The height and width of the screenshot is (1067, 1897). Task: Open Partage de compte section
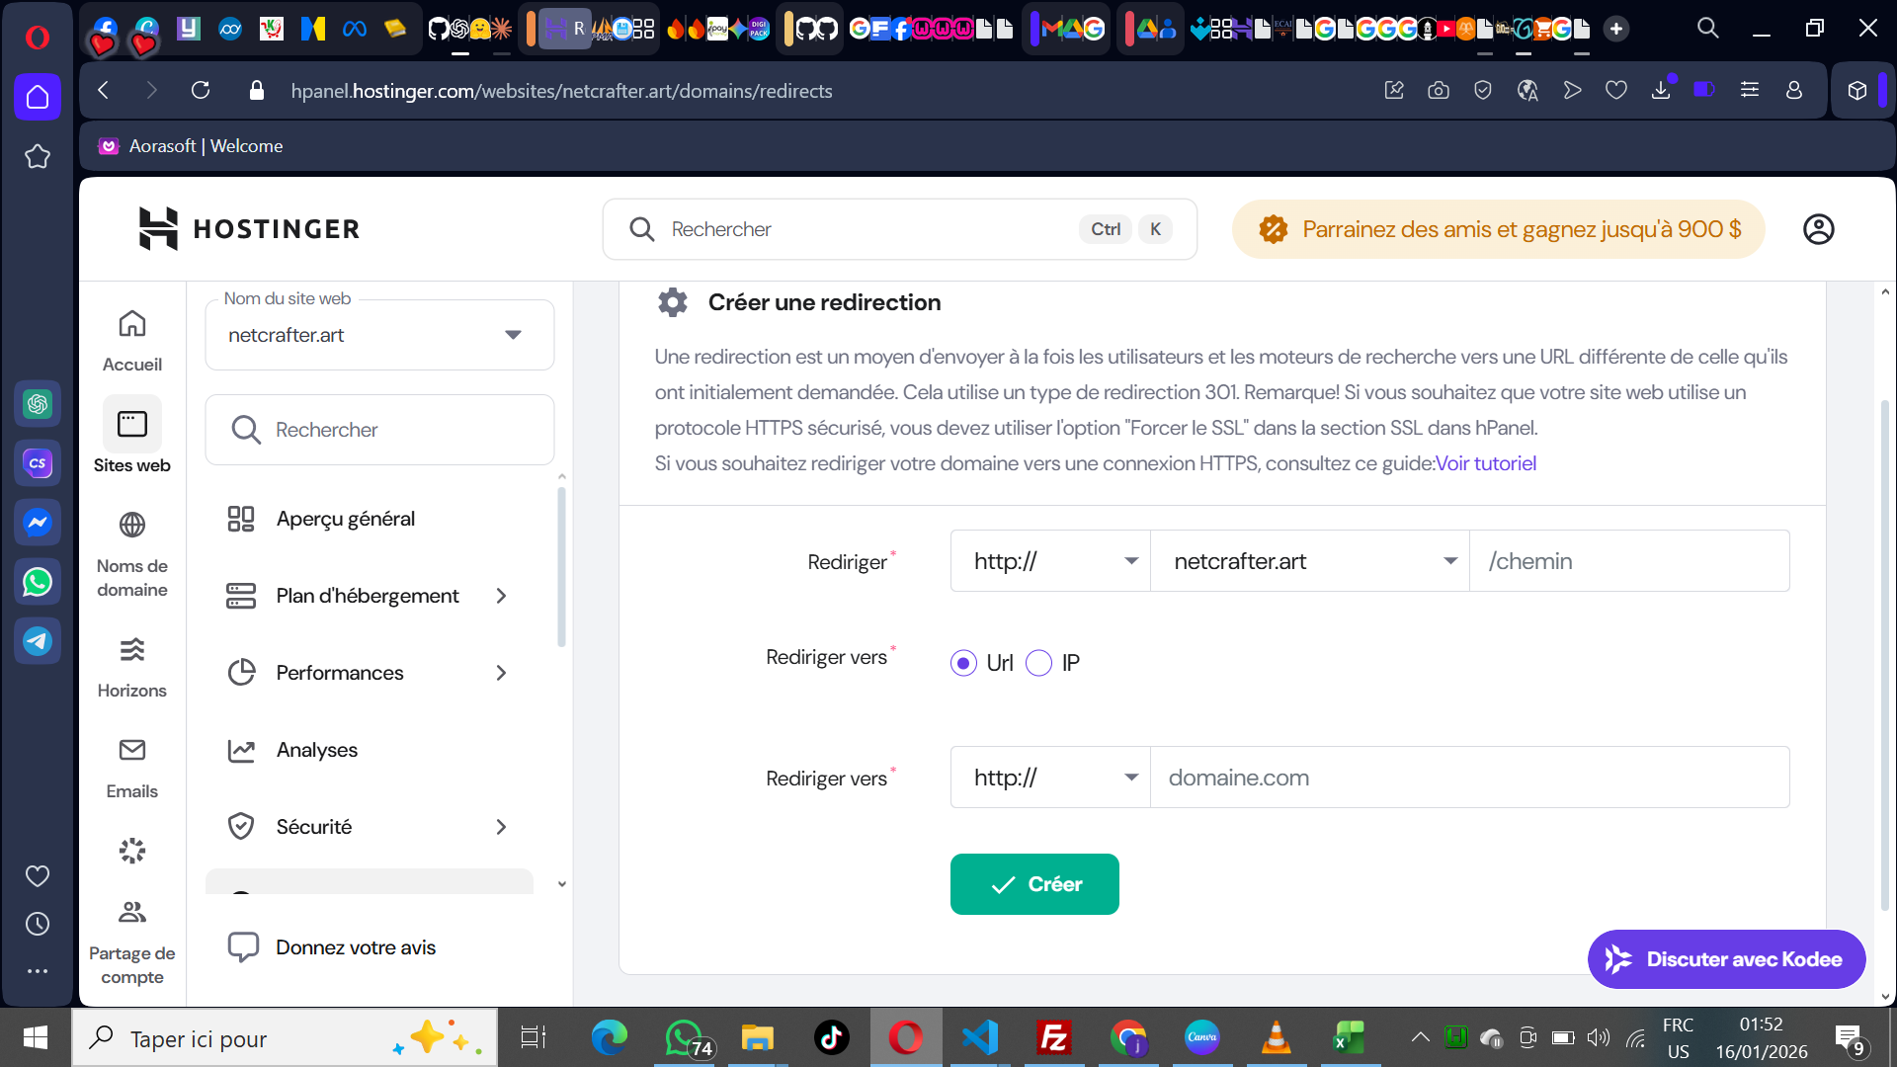132,942
